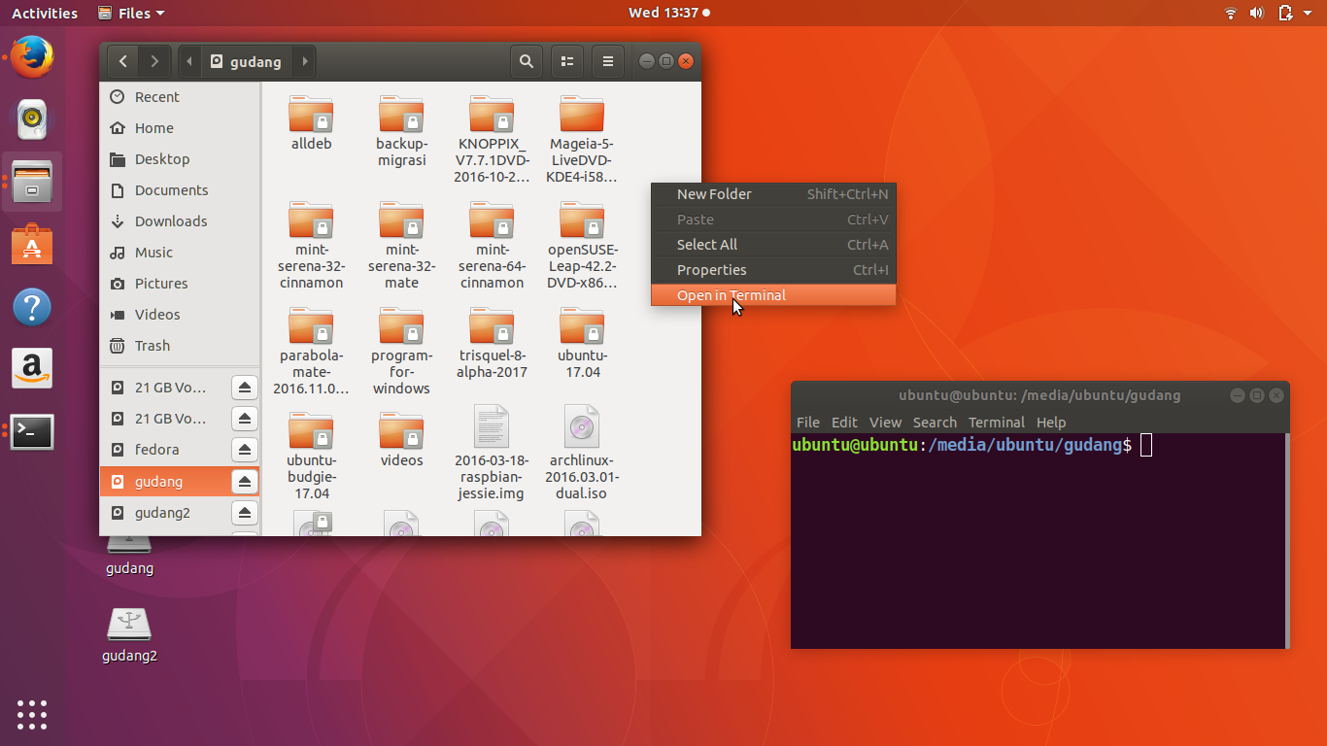Open Downloads in the sidebar
The width and height of the screenshot is (1327, 746).
click(x=180, y=221)
